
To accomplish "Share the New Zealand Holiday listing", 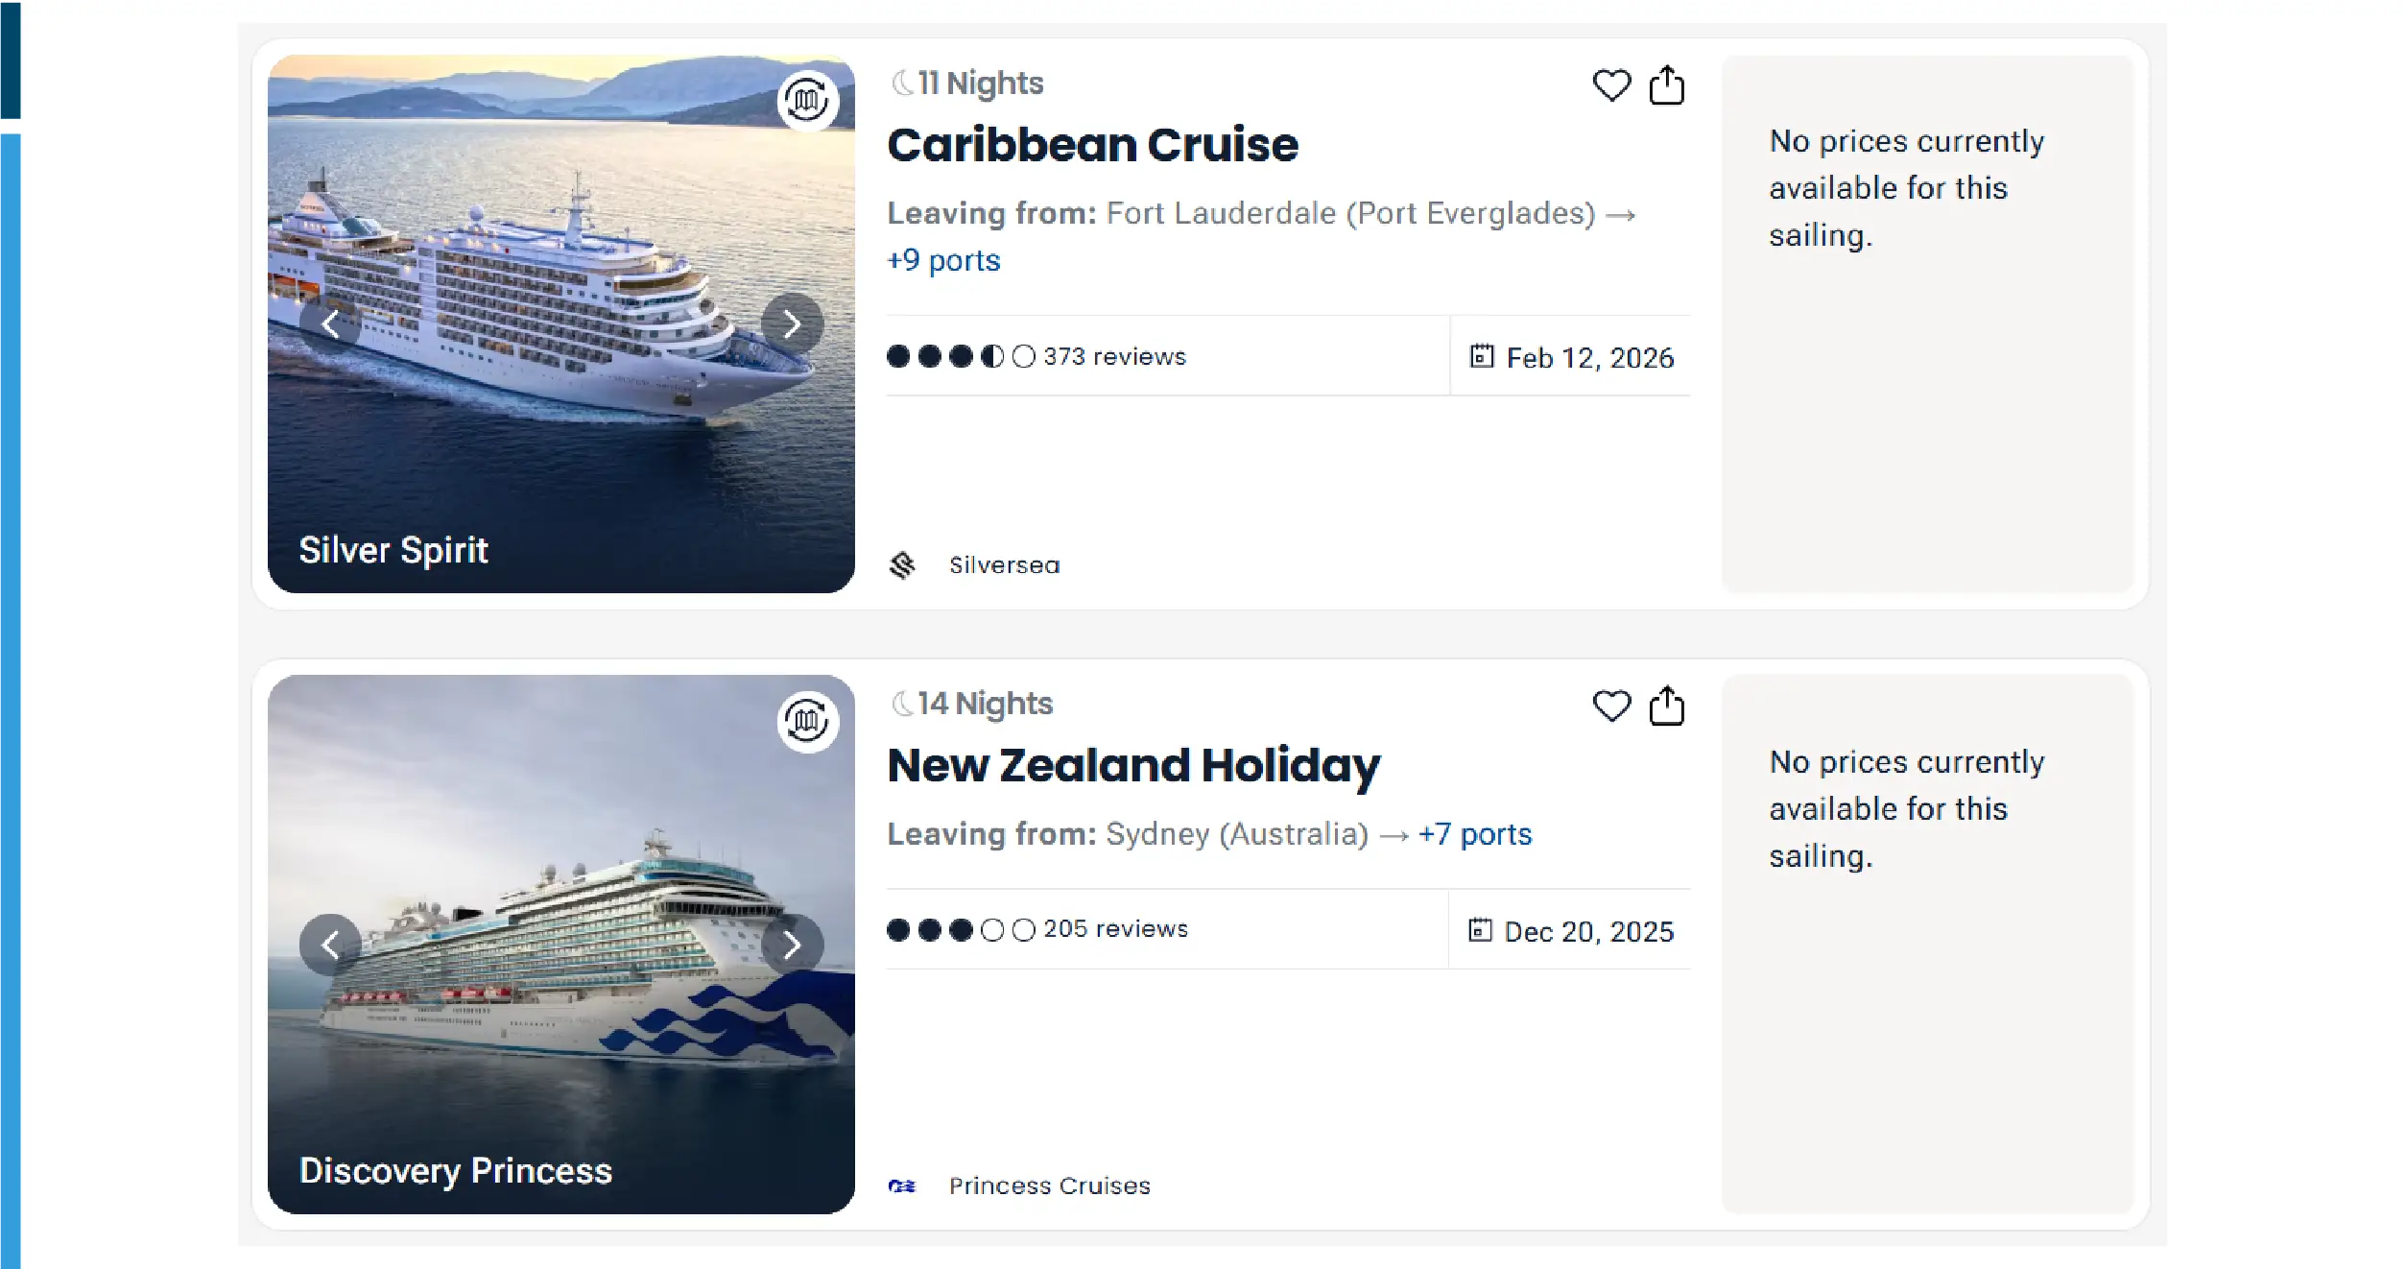I will [x=1666, y=706].
